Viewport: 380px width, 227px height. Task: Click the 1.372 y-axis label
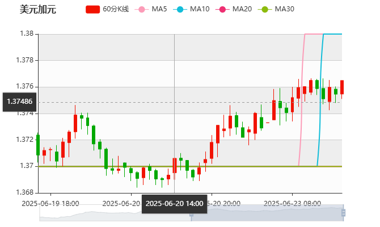[x=25, y=140]
